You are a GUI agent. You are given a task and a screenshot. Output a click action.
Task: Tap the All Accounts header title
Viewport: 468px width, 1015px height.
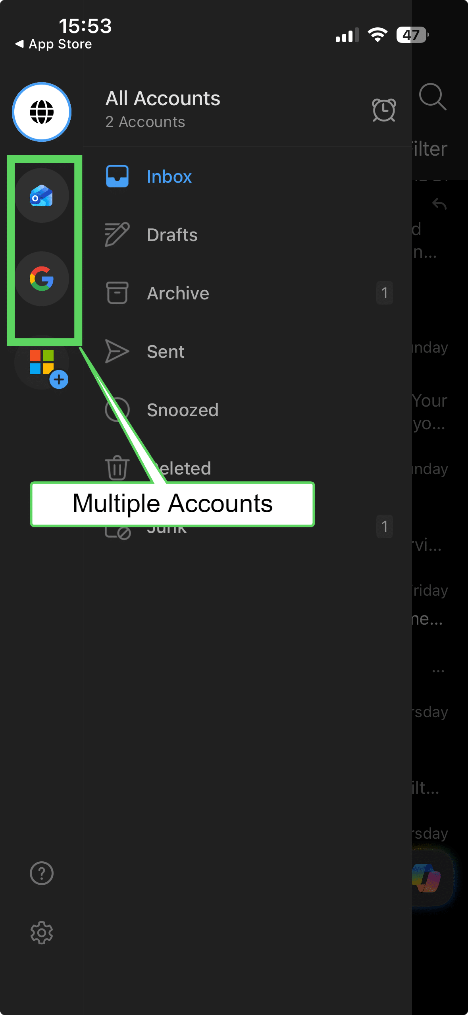(x=163, y=98)
